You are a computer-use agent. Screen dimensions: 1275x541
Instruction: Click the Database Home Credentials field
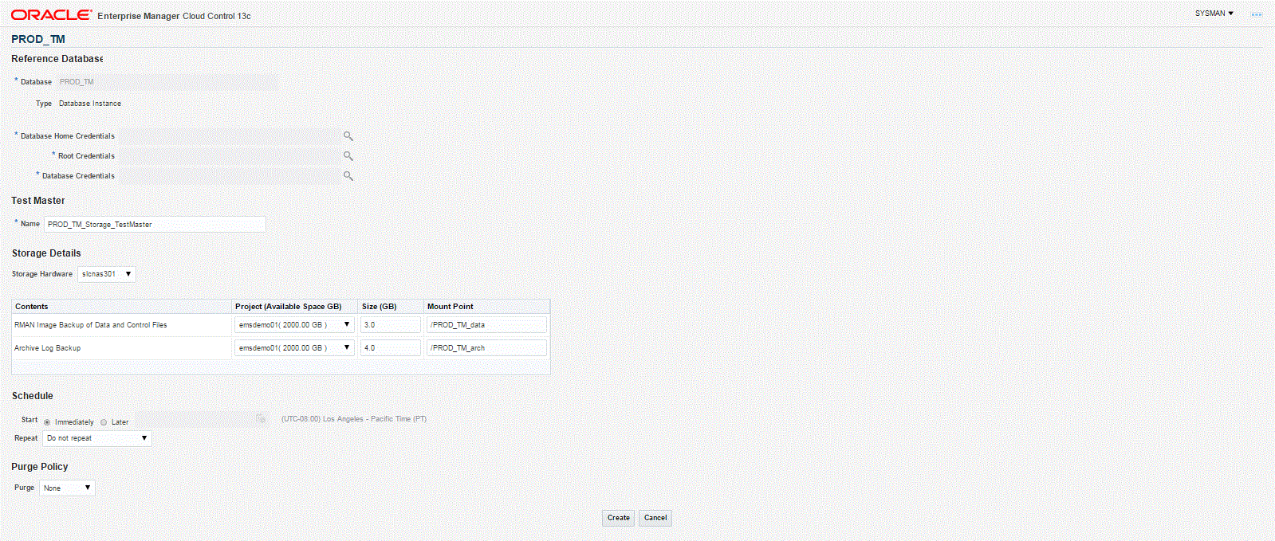229,136
